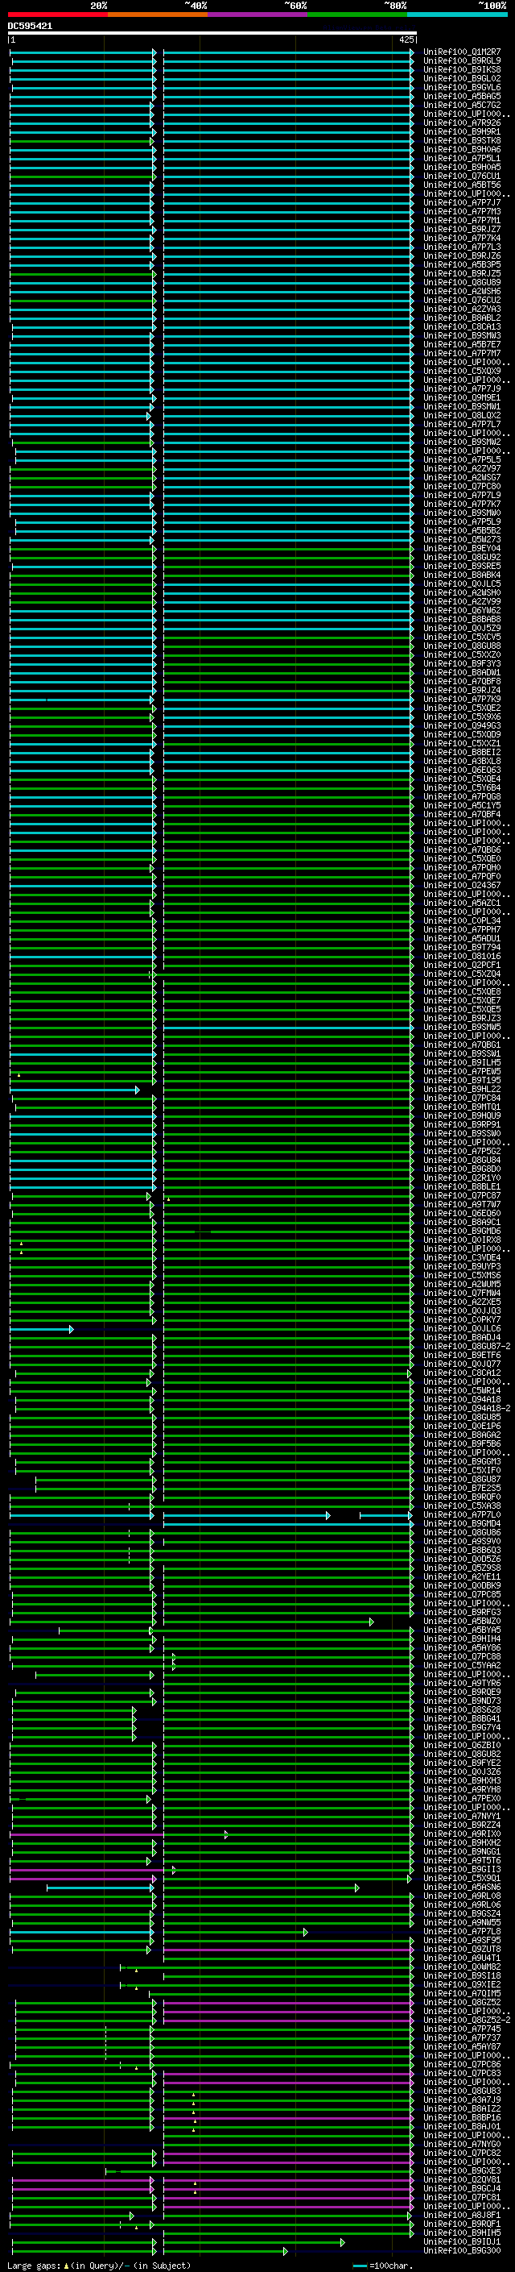This screenshot has width=515, height=2272.
Task: Click the UniRef100_B9HL22 label
Action: point(462,1090)
